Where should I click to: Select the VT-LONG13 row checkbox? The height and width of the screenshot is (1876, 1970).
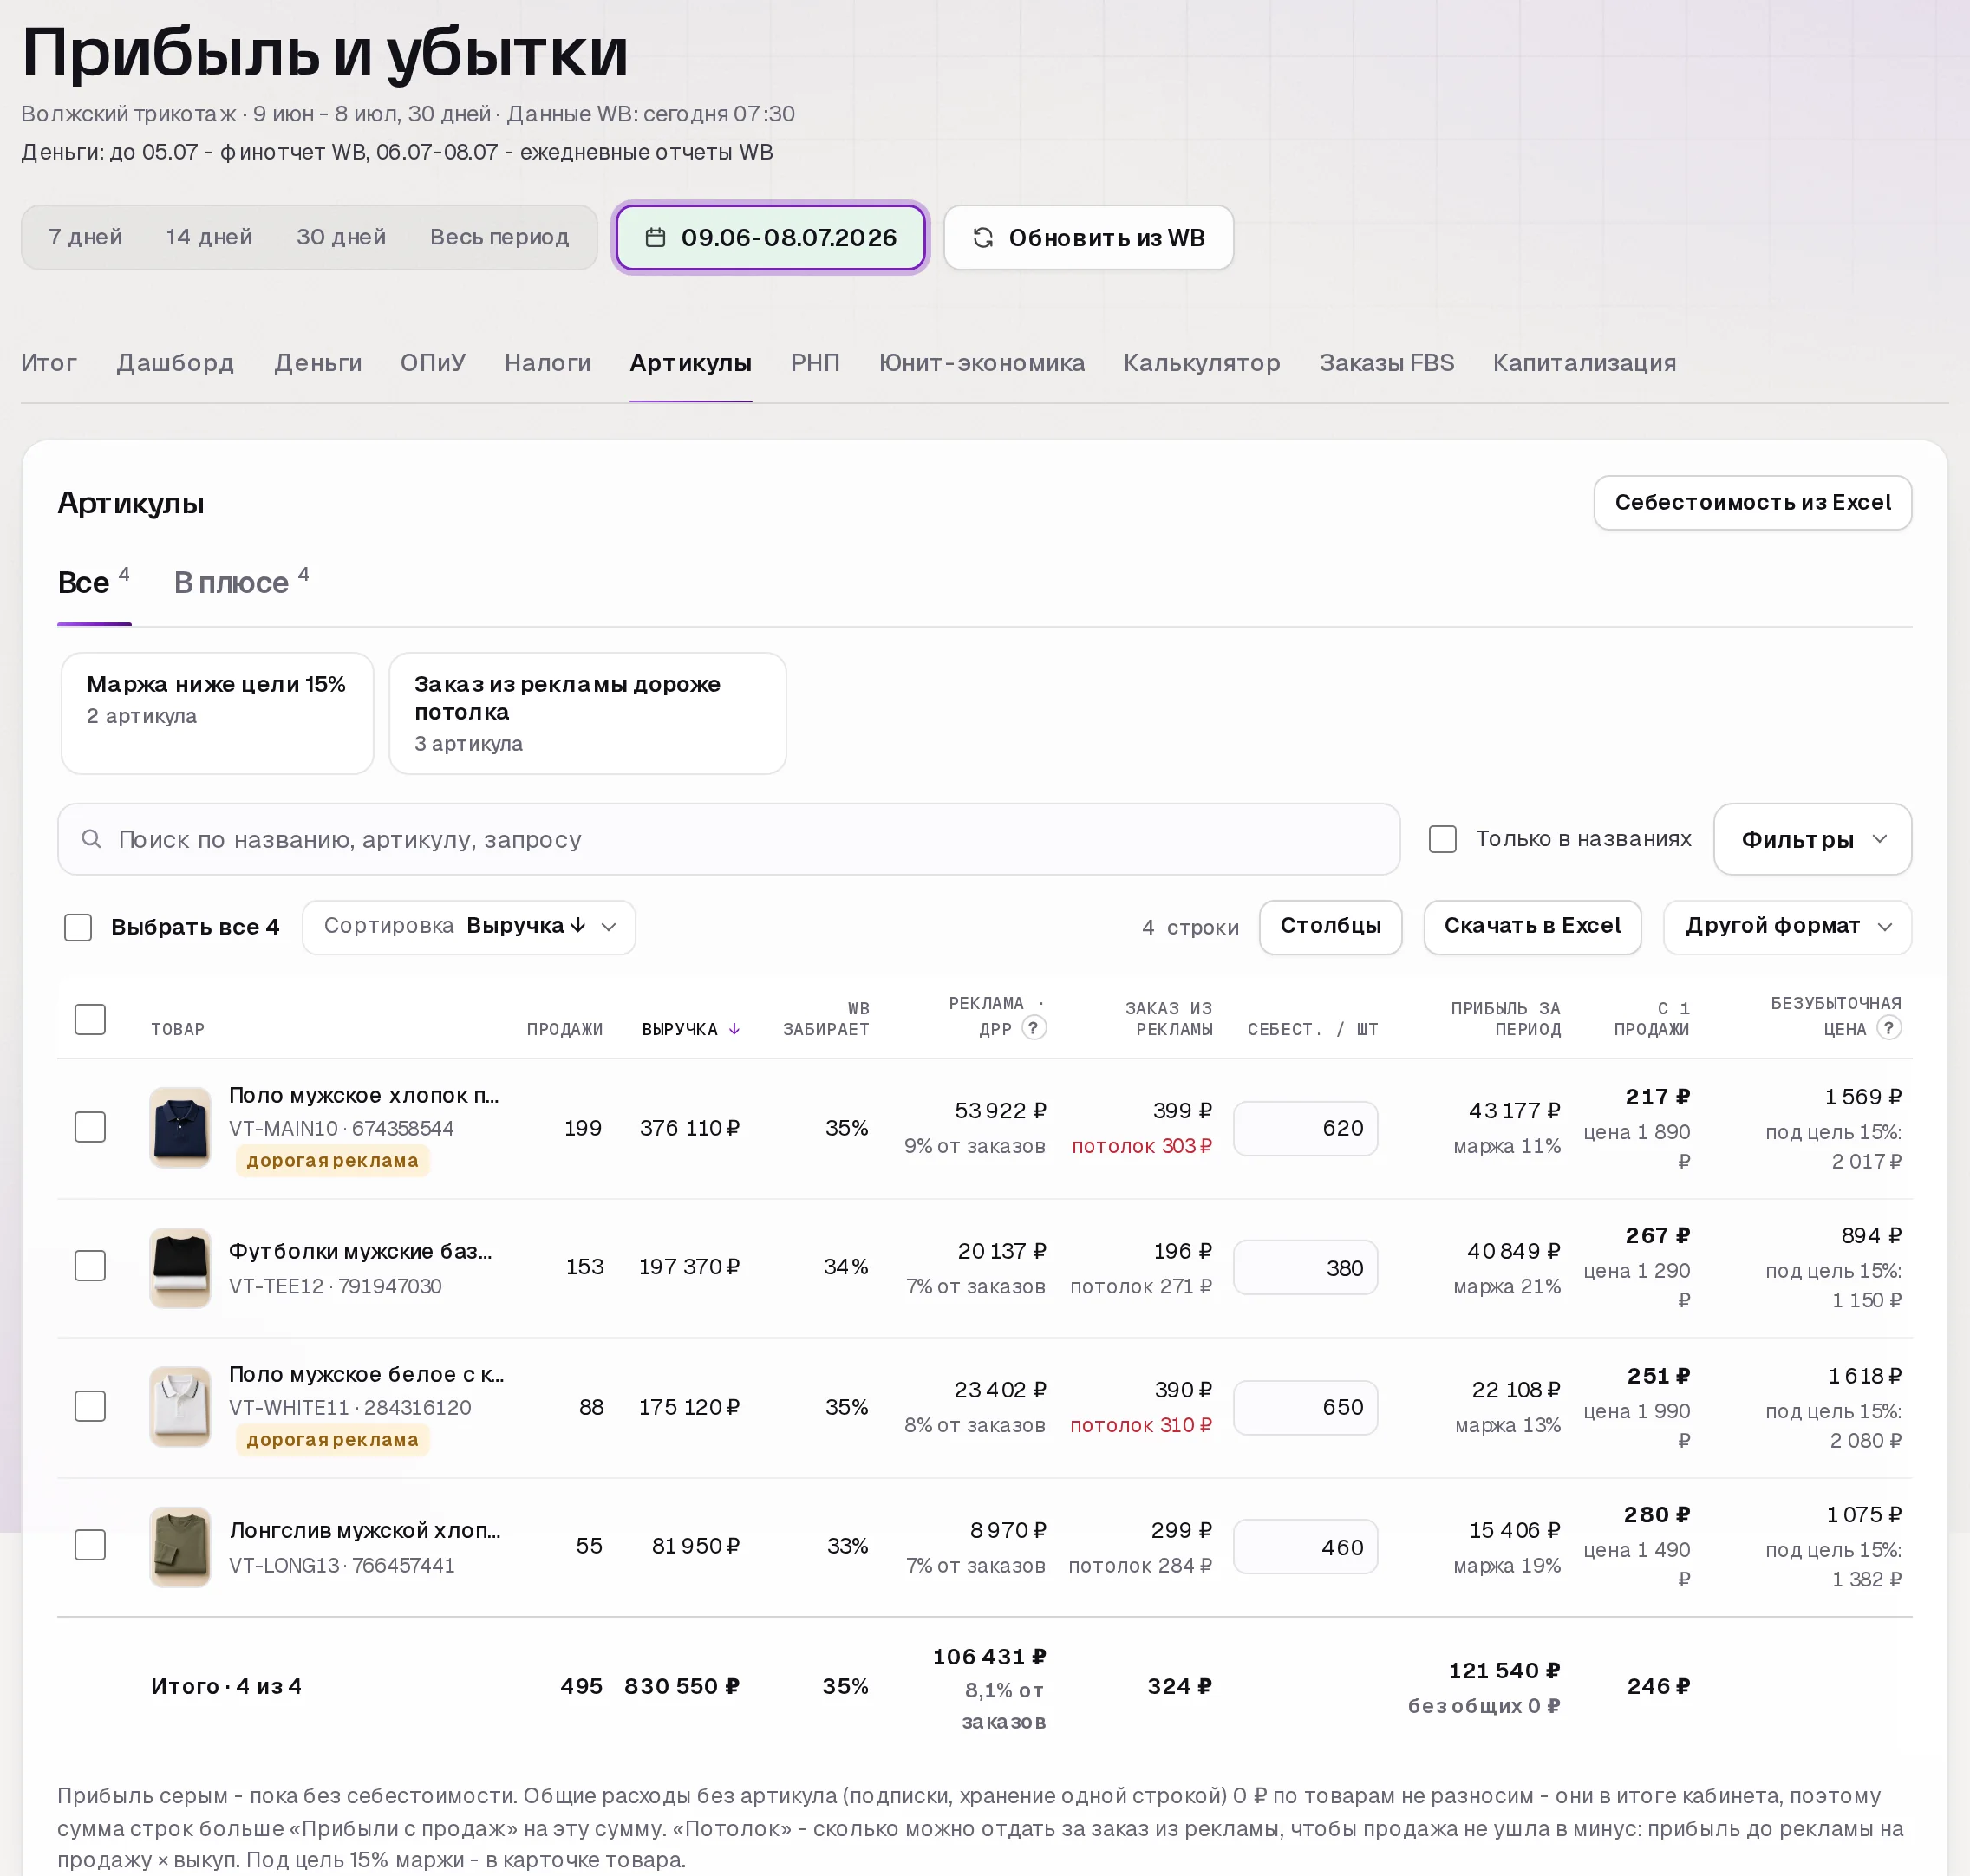point(90,1545)
